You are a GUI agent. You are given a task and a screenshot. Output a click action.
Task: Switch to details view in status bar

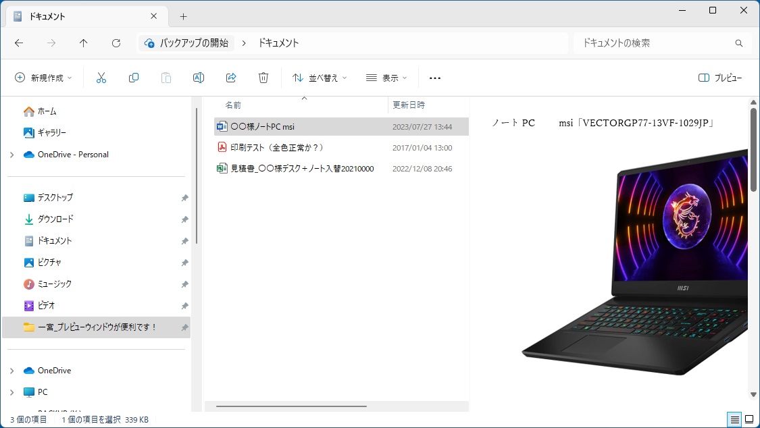pyautogui.click(x=734, y=419)
